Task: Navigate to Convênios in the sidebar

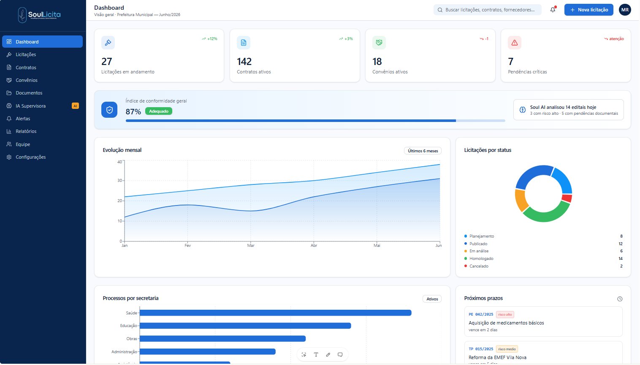Action: pos(42,80)
